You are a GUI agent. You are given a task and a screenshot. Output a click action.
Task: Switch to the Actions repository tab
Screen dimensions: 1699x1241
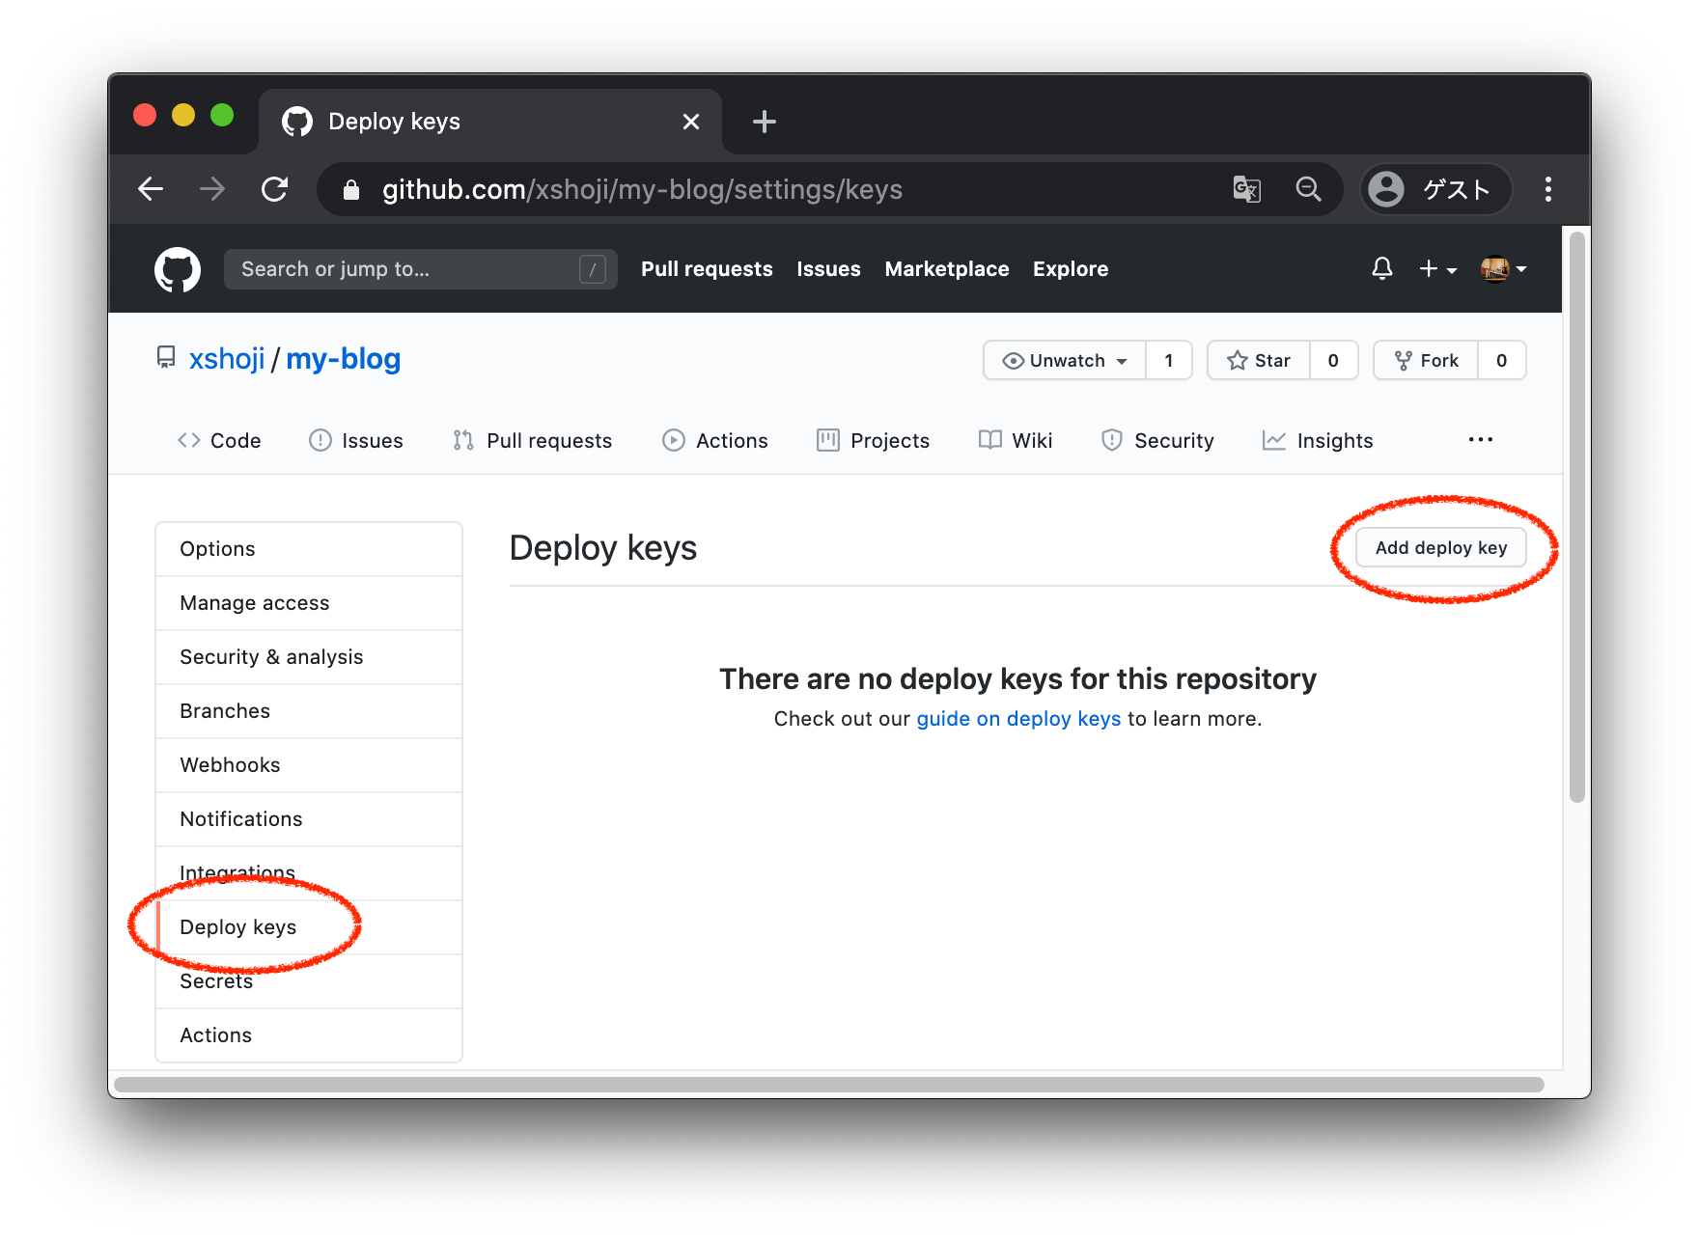[x=715, y=441]
